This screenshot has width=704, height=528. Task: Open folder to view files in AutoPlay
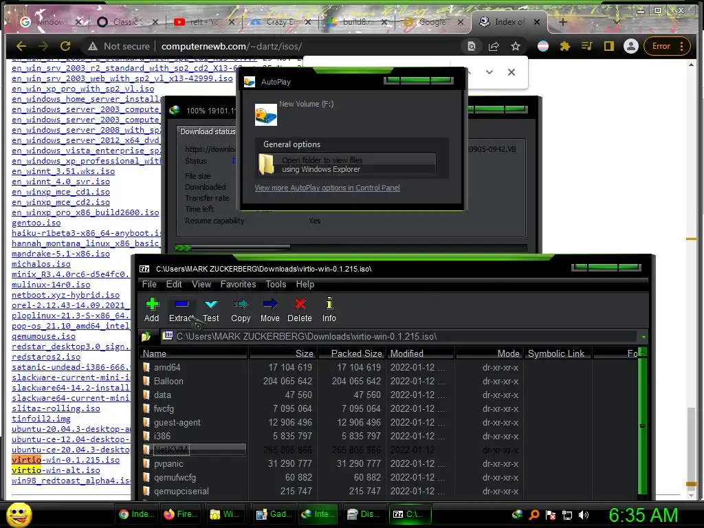[346, 164]
